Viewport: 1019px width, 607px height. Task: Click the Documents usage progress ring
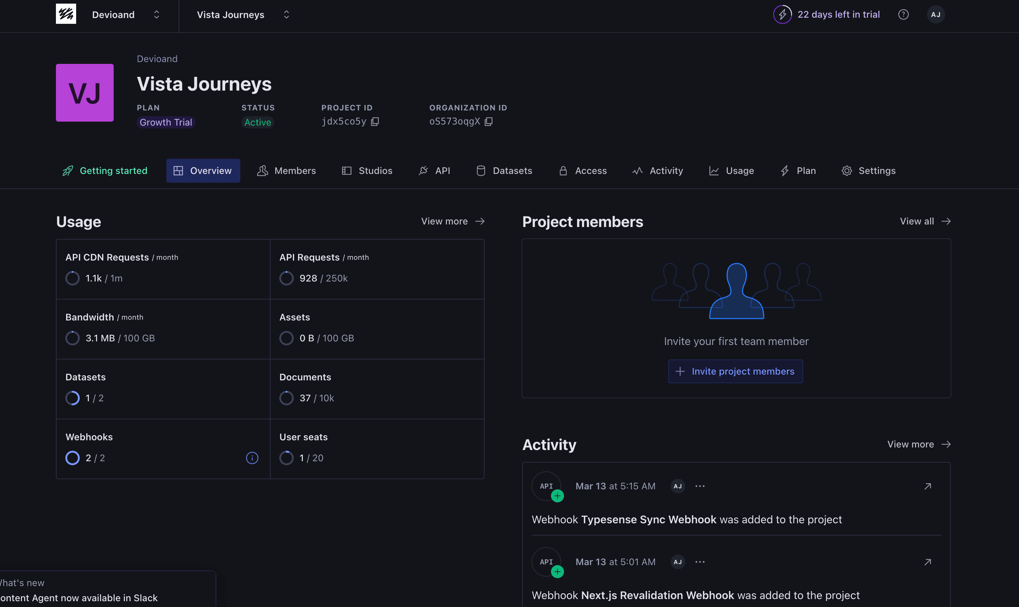click(286, 398)
